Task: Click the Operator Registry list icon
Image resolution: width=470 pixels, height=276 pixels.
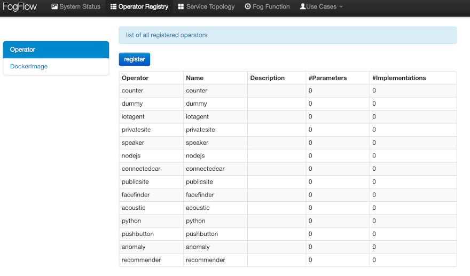Action: coord(113,6)
